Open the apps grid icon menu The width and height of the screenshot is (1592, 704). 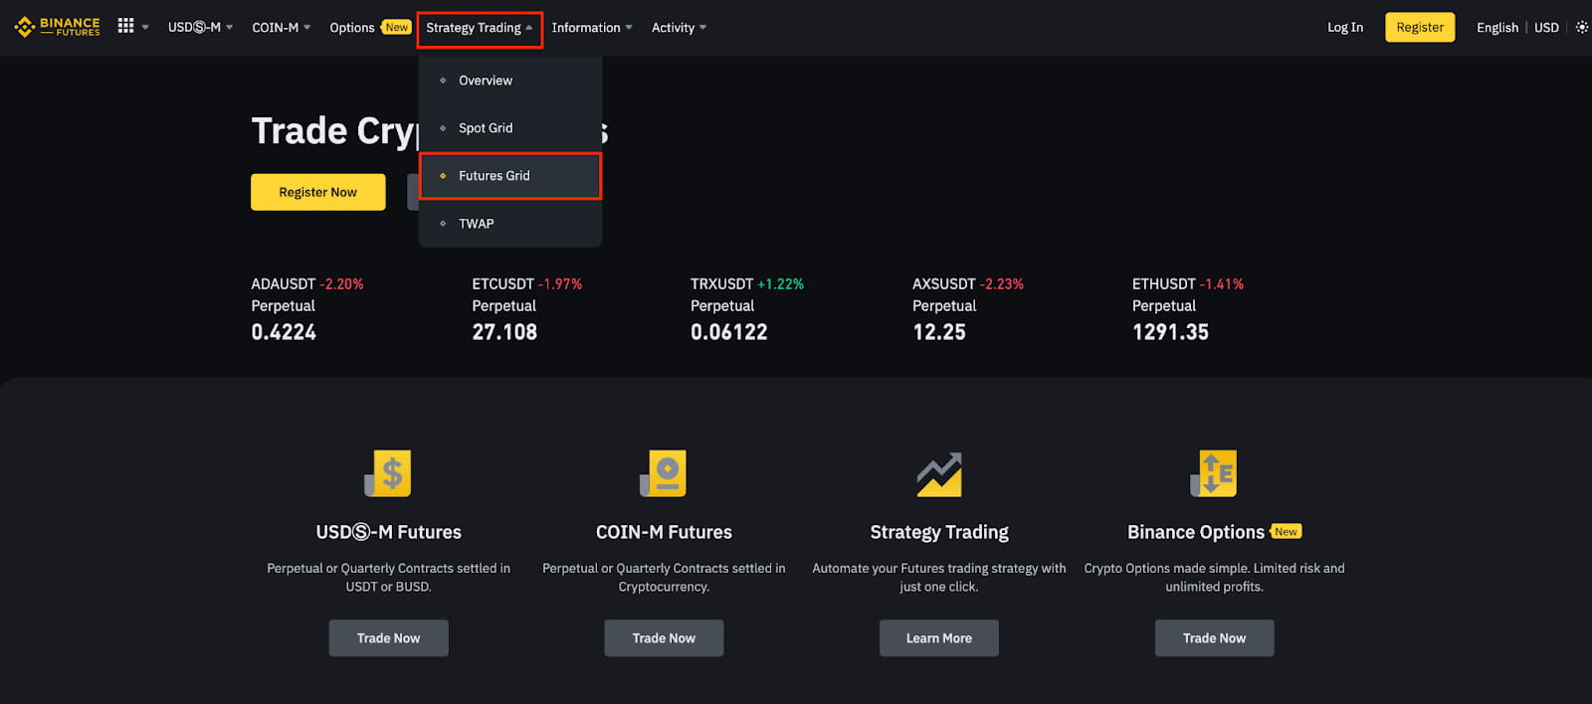pos(125,26)
